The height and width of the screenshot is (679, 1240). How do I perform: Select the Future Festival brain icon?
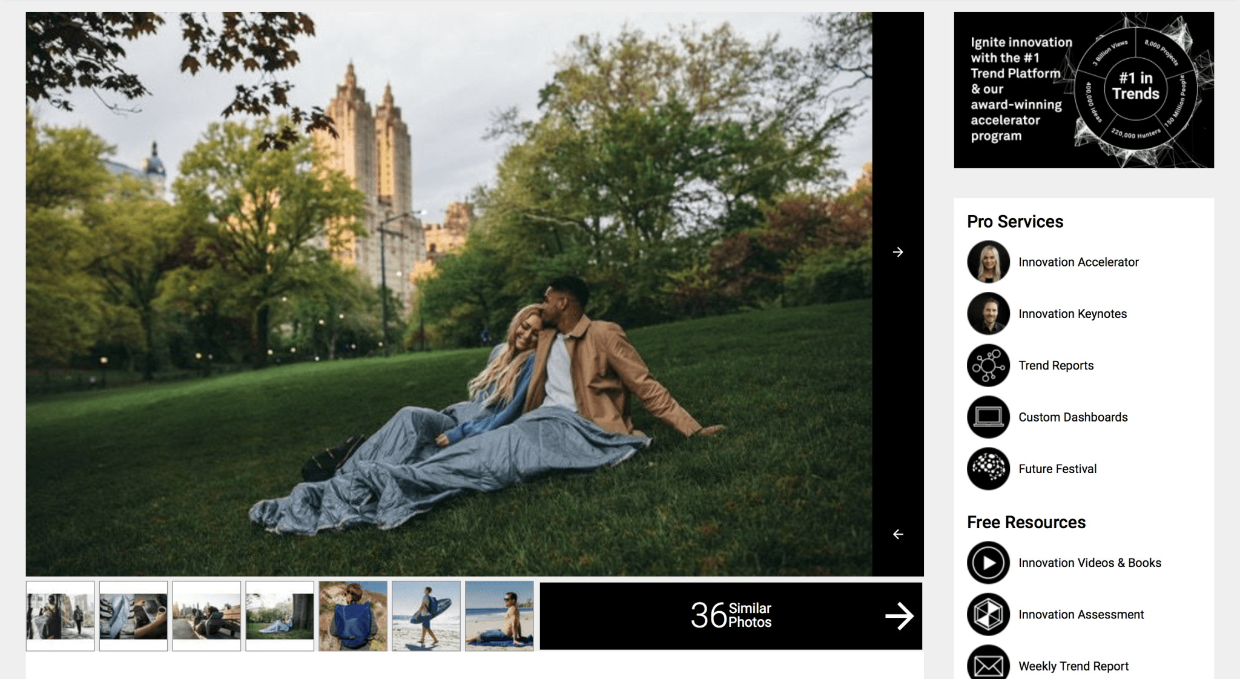coord(988,469)
